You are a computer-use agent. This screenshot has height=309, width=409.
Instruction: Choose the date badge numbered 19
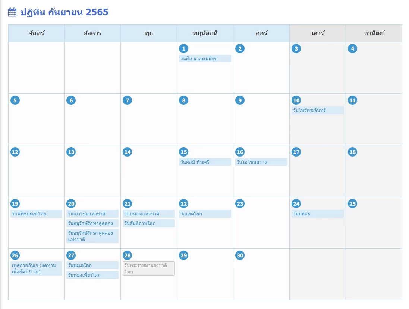click(15, 204)
